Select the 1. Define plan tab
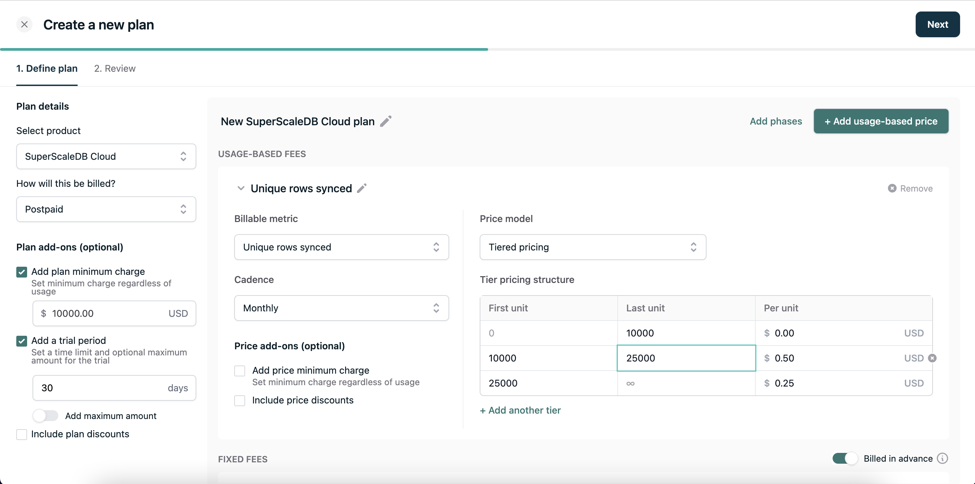The height and width of the screenshot is (484, 975). point(47,68)
